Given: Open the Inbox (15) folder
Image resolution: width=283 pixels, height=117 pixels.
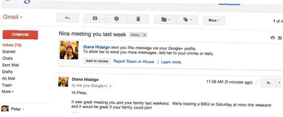Looking at the screenshot, I should pyautogui.click(x=12, y=45).
